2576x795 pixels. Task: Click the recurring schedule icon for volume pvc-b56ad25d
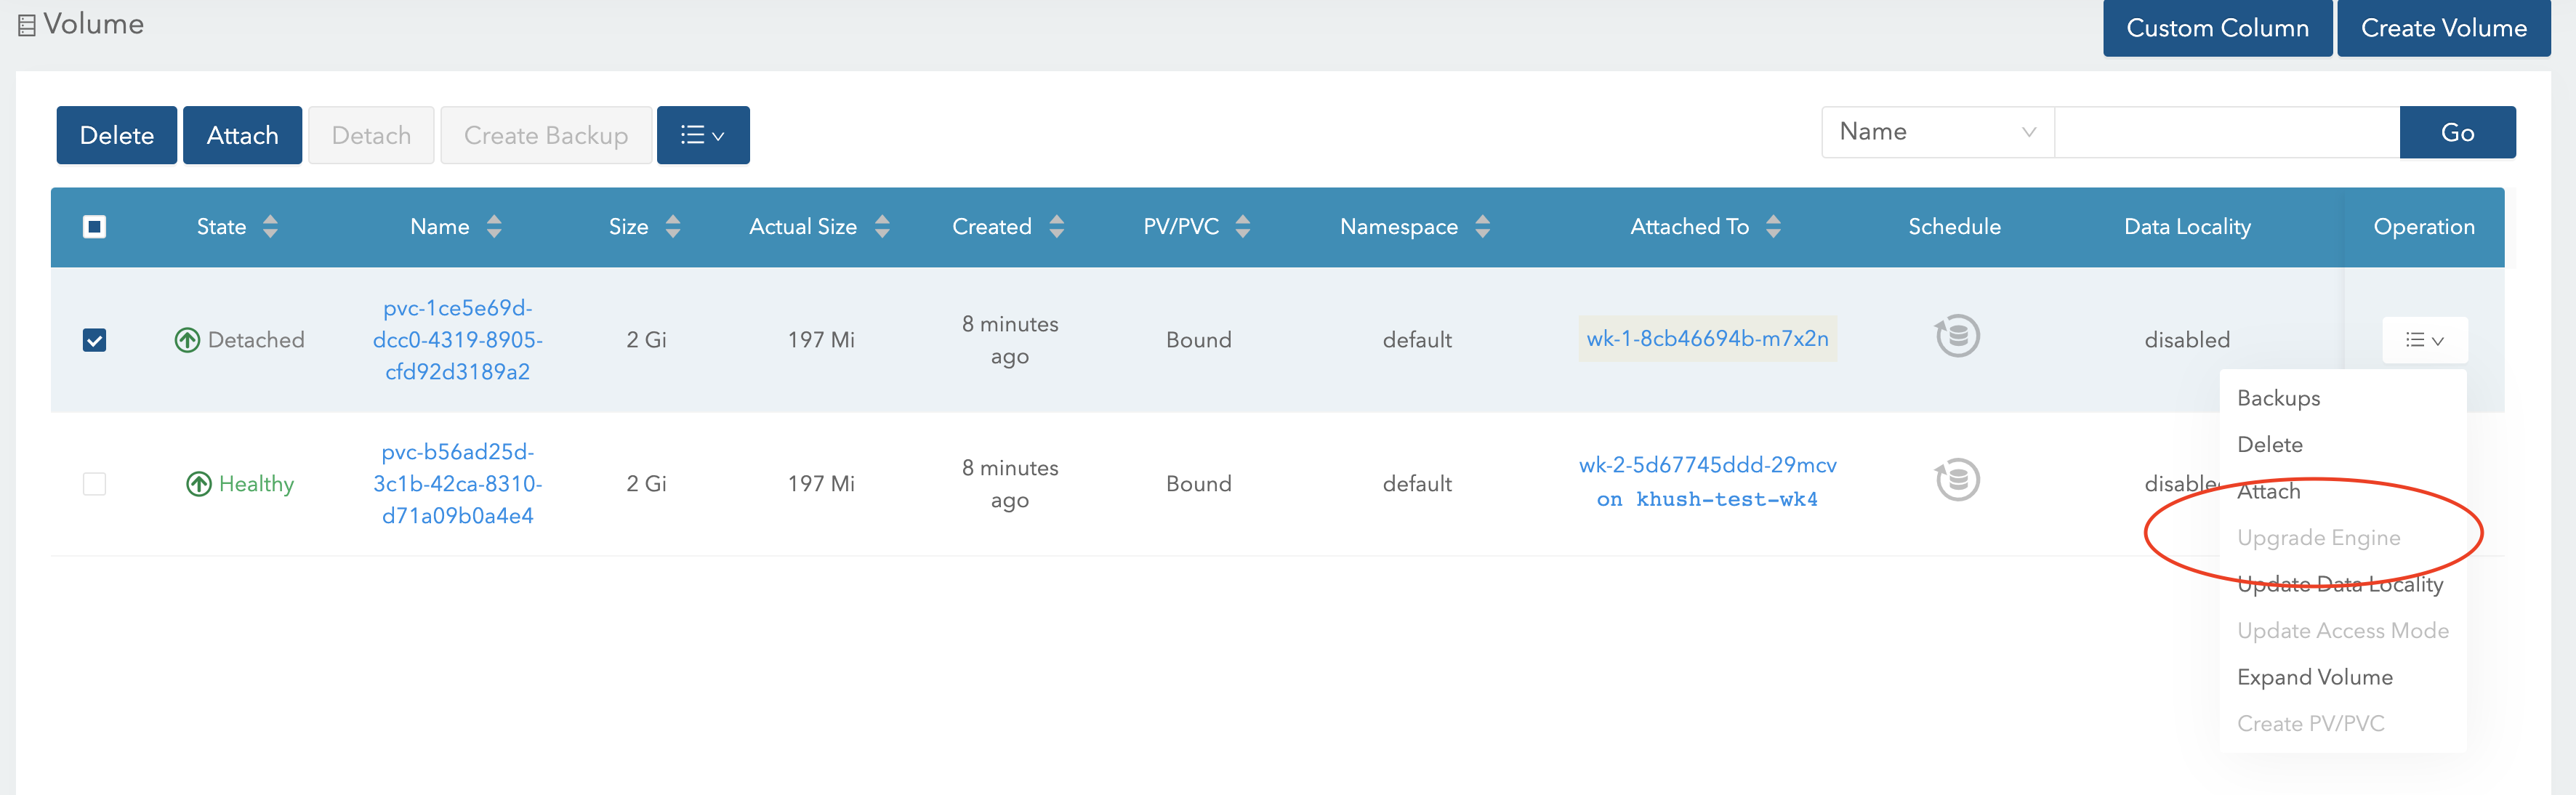(1955, 480)
